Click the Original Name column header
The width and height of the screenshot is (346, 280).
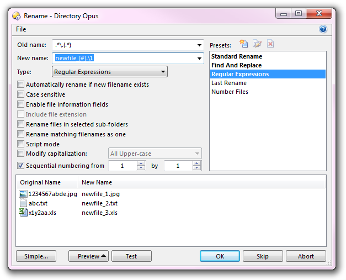pos(47,182)
